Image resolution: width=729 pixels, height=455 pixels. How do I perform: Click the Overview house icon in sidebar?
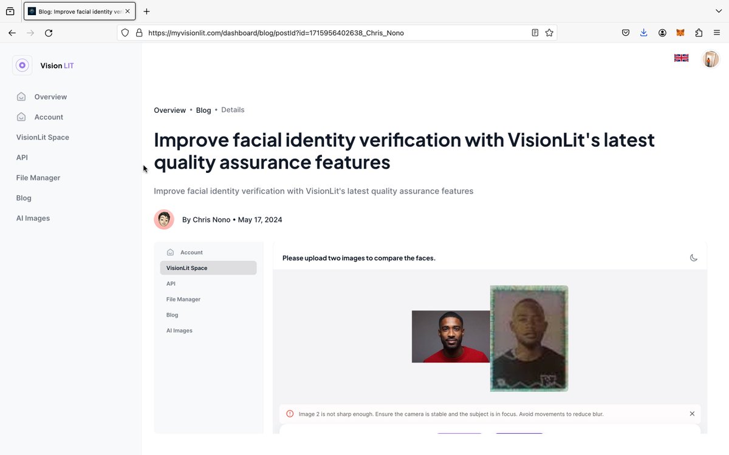(x=21, y=96)
